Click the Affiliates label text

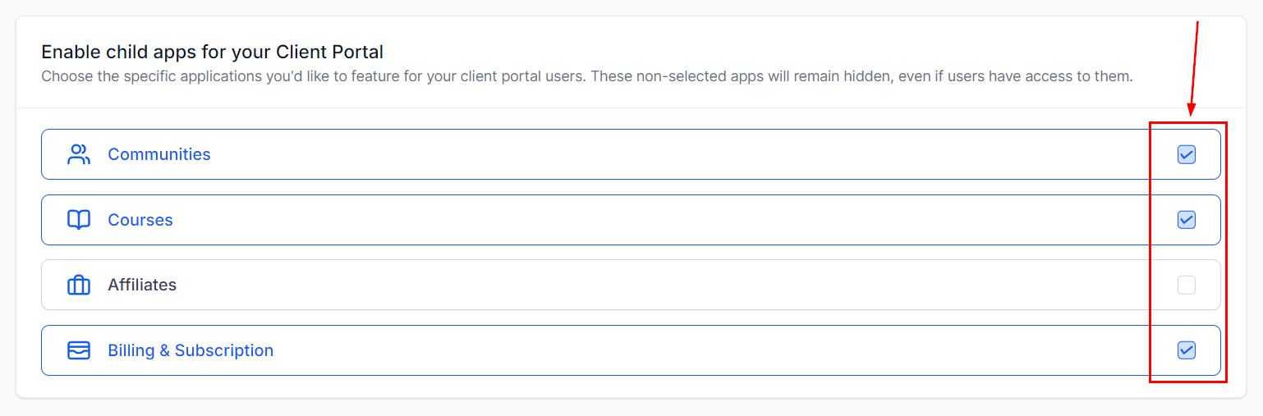pos(142,285)
